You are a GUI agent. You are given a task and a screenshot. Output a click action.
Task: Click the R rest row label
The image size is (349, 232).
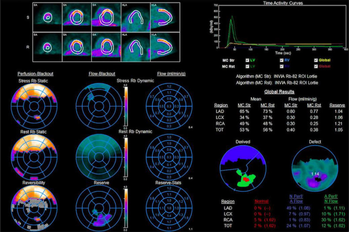(28, 47)
